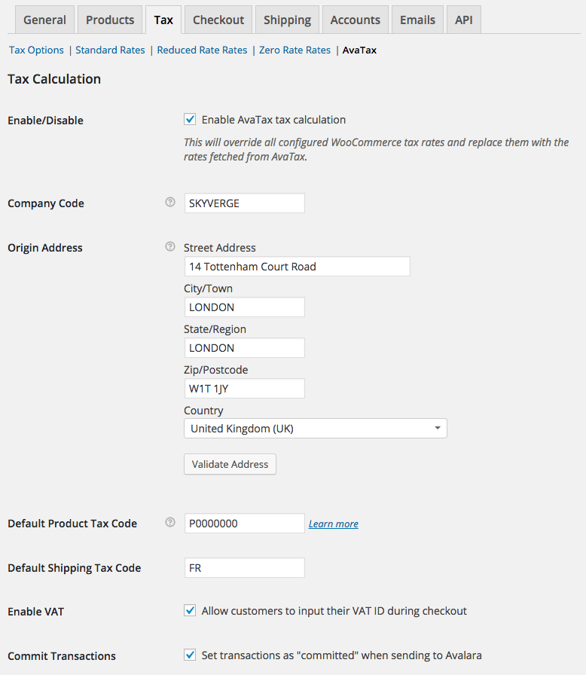Uncheck the Enable VAT checkbox
The height and width of the screenshot is (675, 586).
pos(190,611)
